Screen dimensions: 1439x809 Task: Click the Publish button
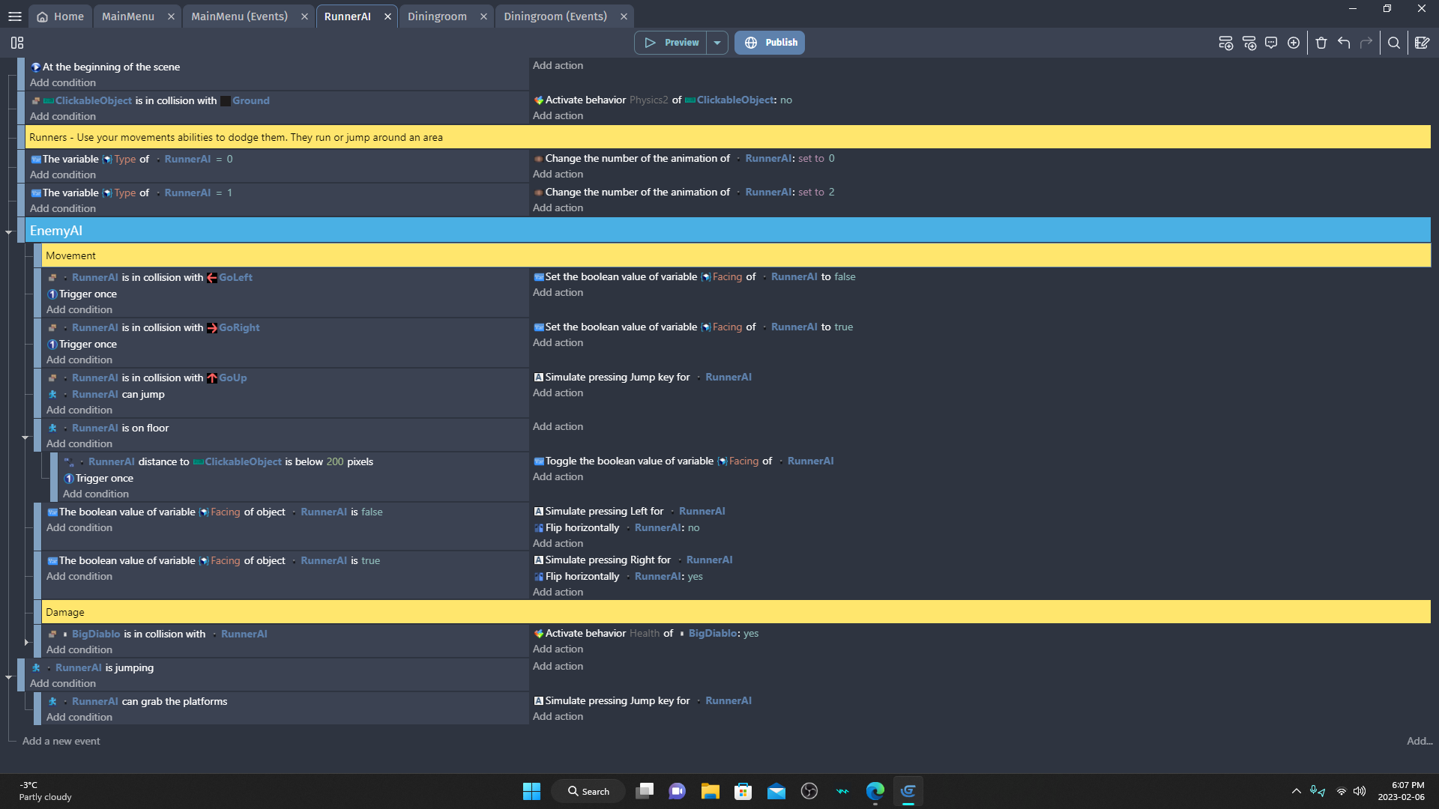coord(770,43)
